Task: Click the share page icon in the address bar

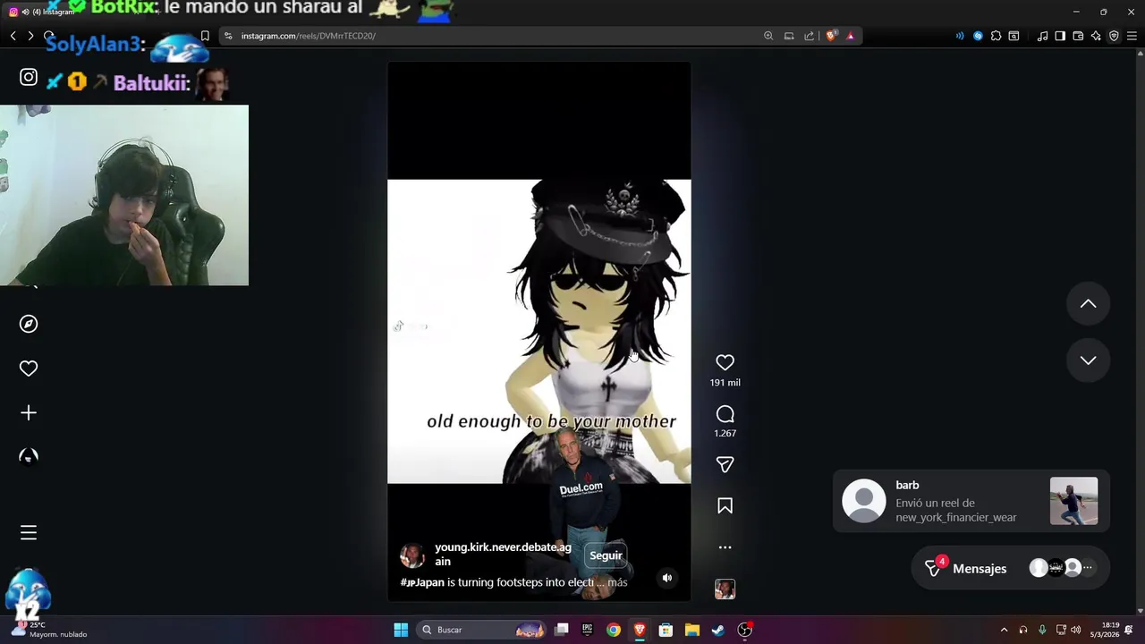Action: [810, 36]
